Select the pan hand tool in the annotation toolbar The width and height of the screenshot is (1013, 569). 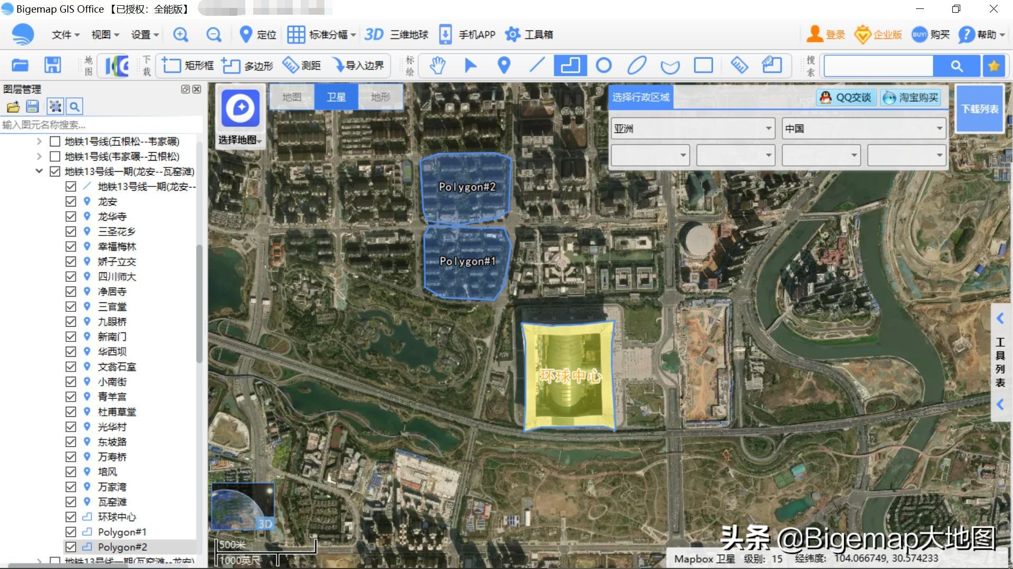click(x=437, y=65)
